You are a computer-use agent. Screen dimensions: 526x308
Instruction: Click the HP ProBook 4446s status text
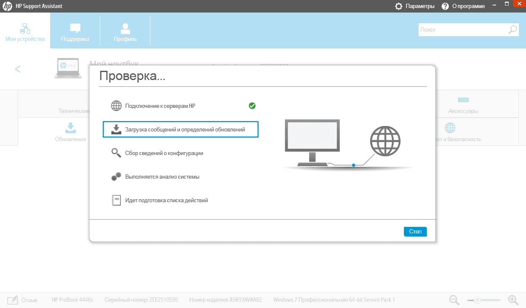point(72,300)
